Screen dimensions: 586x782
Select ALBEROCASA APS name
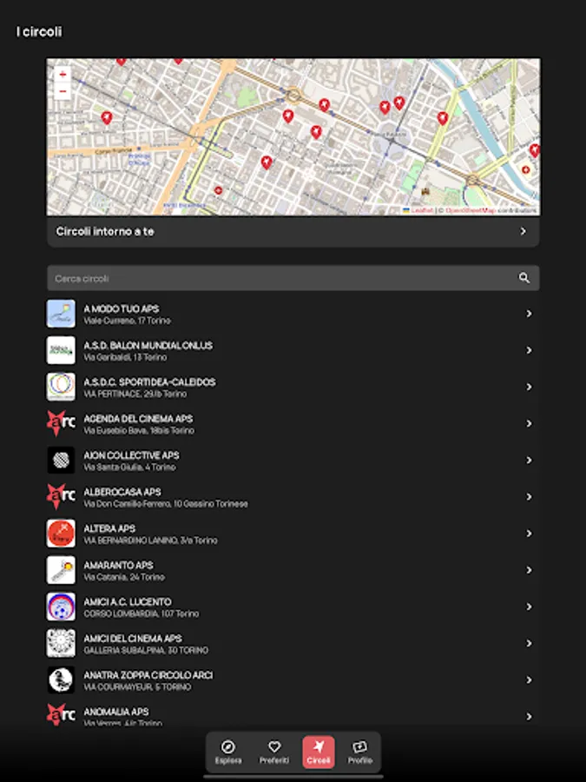point(122,492)
